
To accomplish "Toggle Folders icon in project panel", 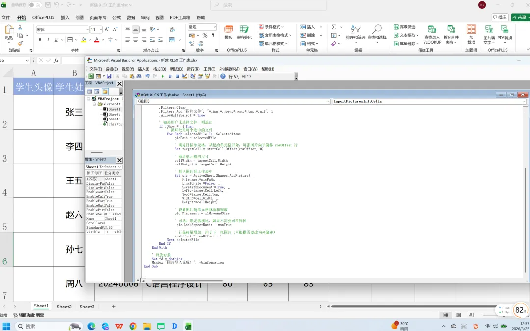I will (x=105, y=92).
